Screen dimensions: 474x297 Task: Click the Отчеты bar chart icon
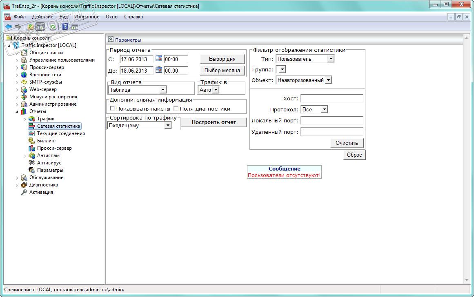[24, 111]
